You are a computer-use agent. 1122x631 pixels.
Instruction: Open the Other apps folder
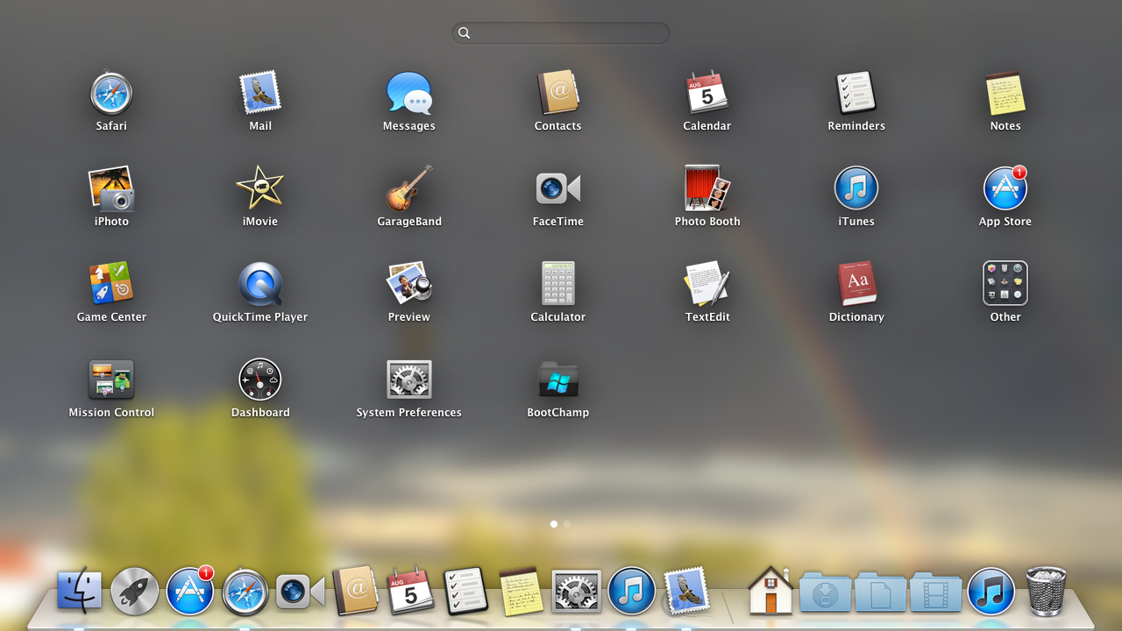pyautogui.click(x=1005, y=284)
